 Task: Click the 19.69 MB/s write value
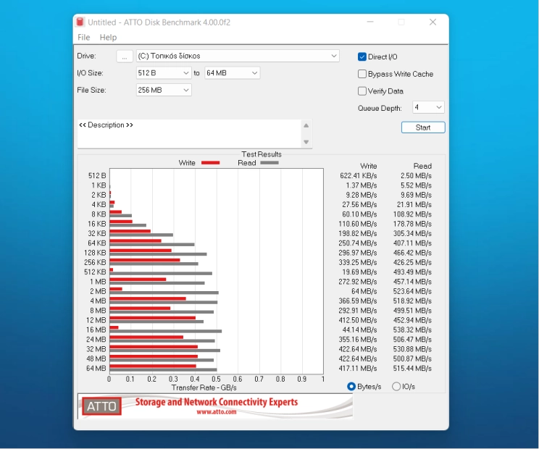click(x=359, y=272)
